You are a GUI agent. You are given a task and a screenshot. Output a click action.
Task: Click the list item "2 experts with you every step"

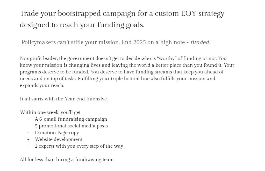tap(79, 146)
